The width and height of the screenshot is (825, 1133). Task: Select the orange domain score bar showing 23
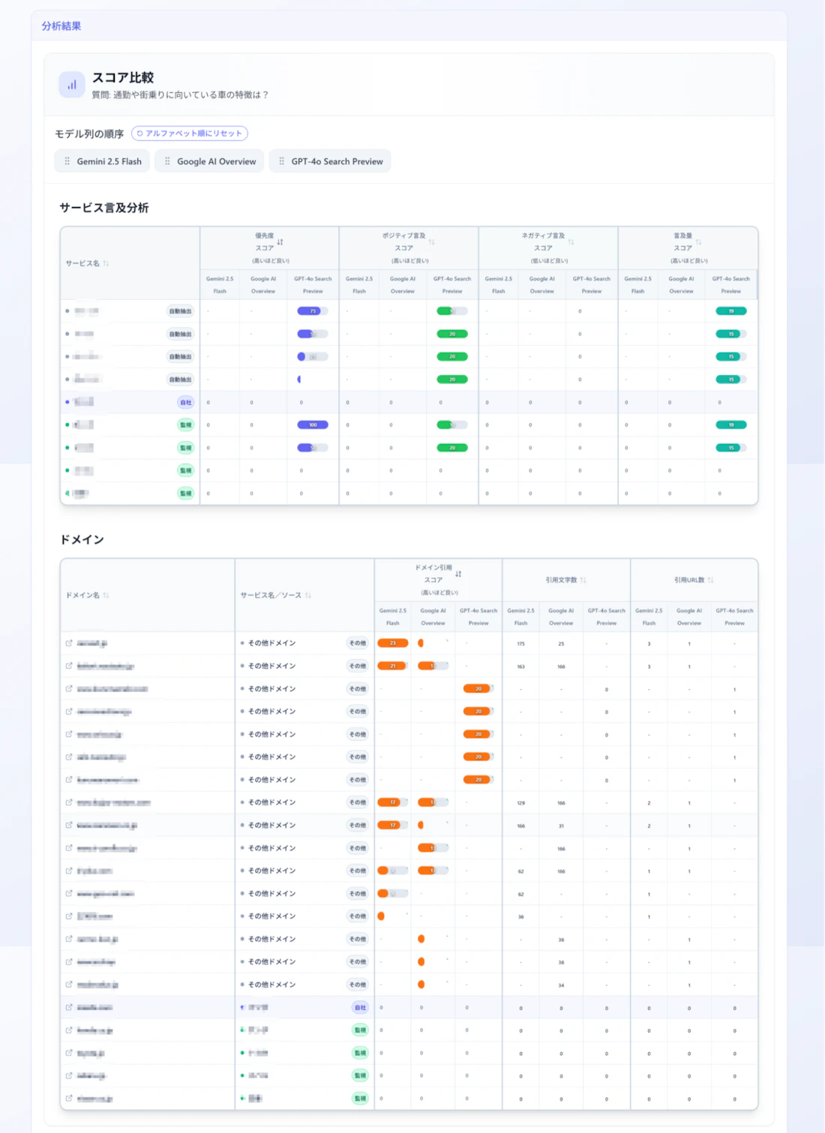392,643
